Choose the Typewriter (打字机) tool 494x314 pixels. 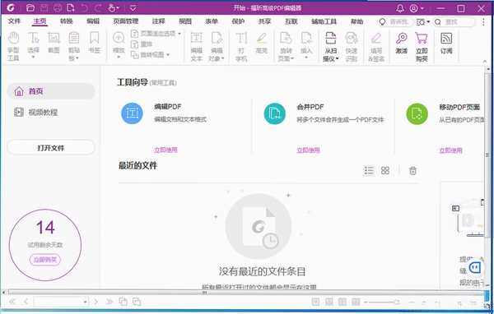point(241,46)
